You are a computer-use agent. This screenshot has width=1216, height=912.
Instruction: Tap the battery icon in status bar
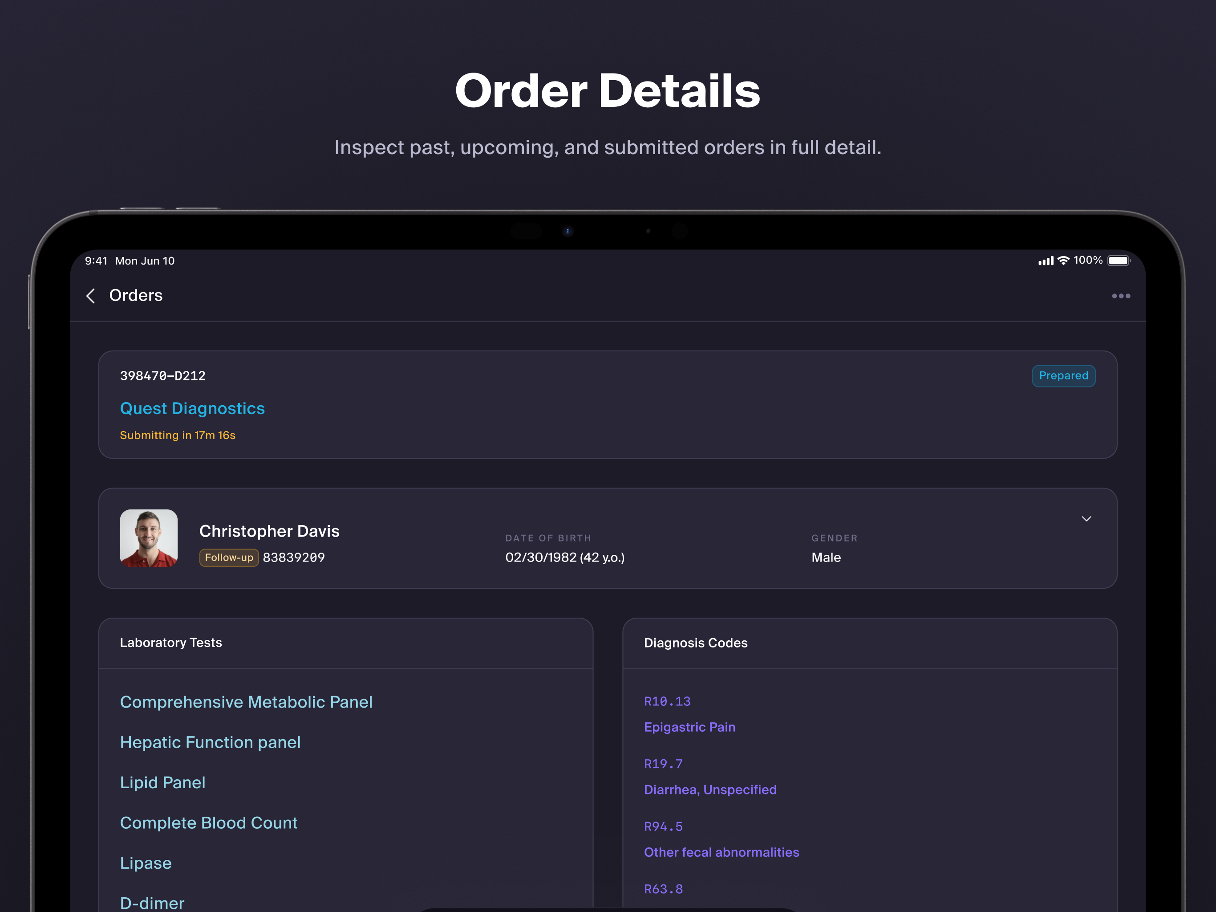click(x=1119, y=261)
